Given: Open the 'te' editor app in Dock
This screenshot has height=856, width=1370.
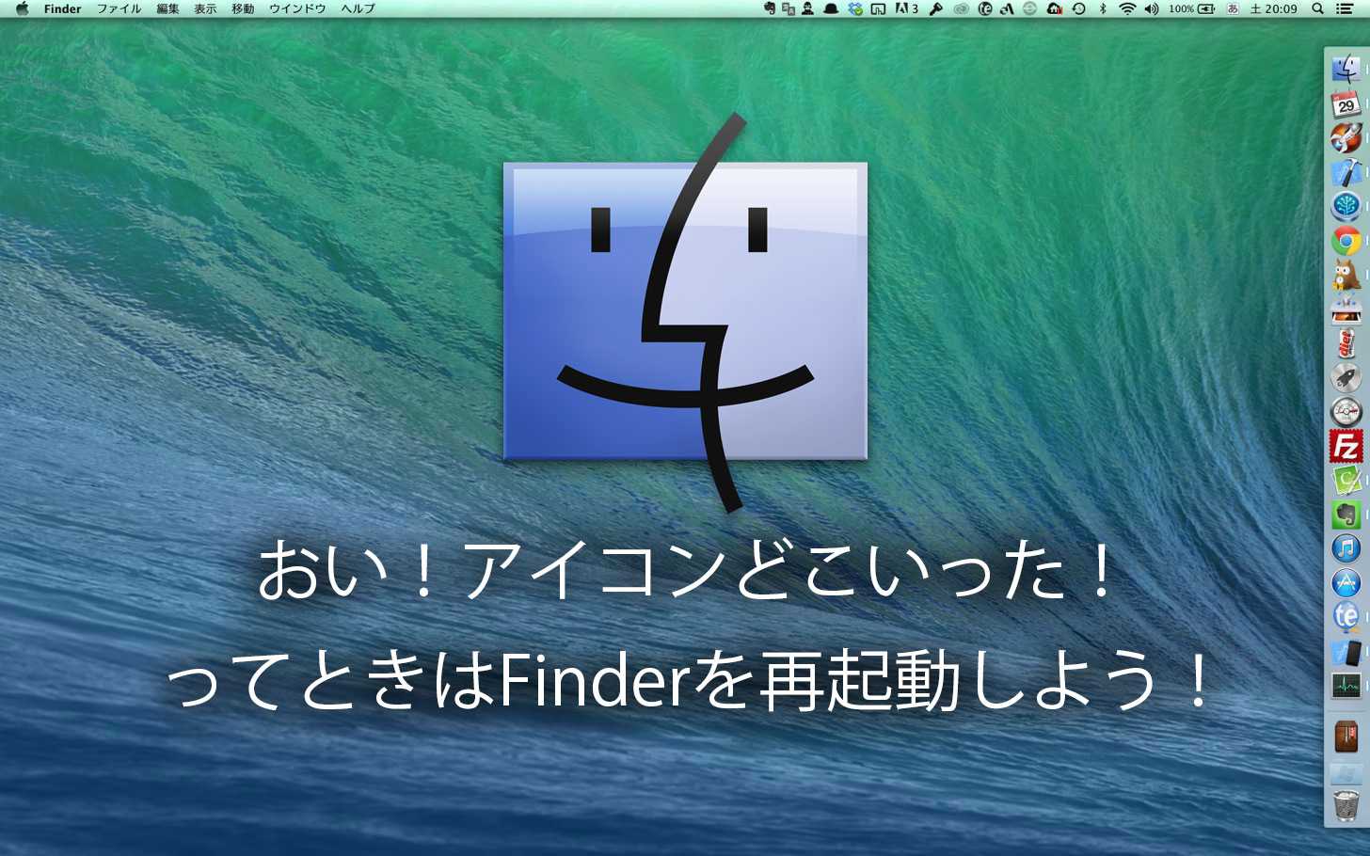Looking at the screenshot, I should (1346, 617).
